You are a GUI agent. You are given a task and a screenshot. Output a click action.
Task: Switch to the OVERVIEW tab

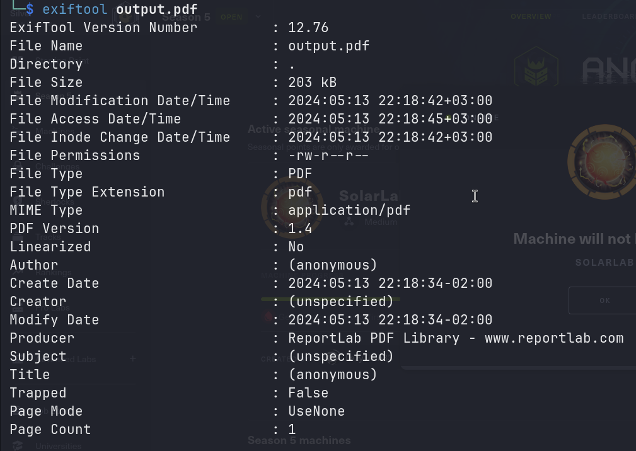[x=531, y=16]
